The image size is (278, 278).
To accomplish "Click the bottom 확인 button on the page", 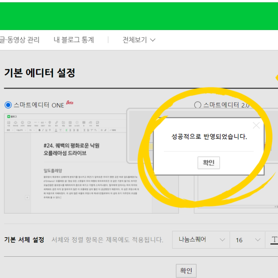I will pyautogui.click(x=186, y=271).
